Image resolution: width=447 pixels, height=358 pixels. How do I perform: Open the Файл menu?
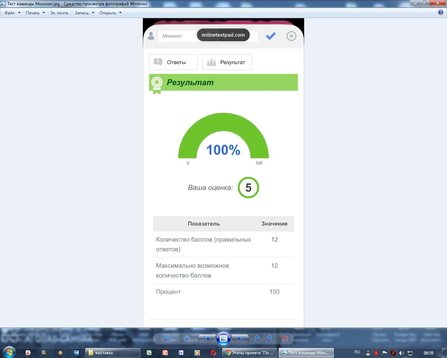9,13
